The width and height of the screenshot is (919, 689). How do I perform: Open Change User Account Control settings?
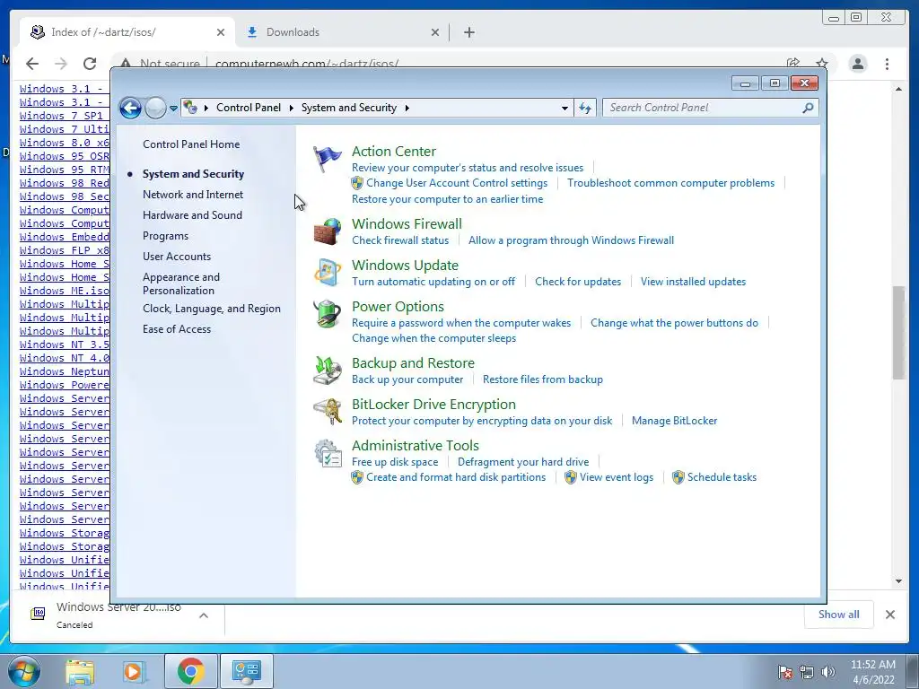pyautogui.click(x=457, y=183)
